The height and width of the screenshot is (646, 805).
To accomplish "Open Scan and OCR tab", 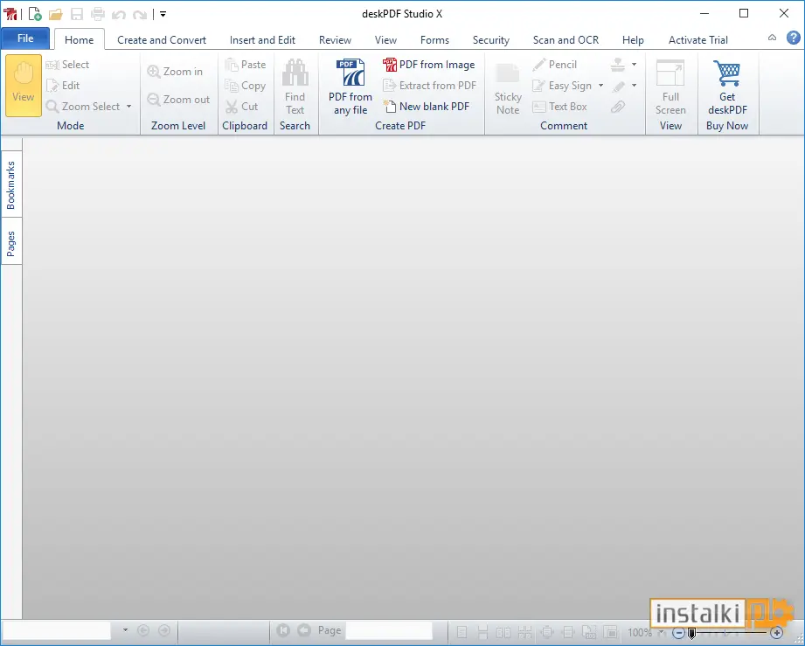I will click(566, 40).
